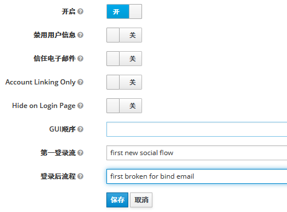
Task: Turn off the 开启 switch
Action: (x=124, y=11)
